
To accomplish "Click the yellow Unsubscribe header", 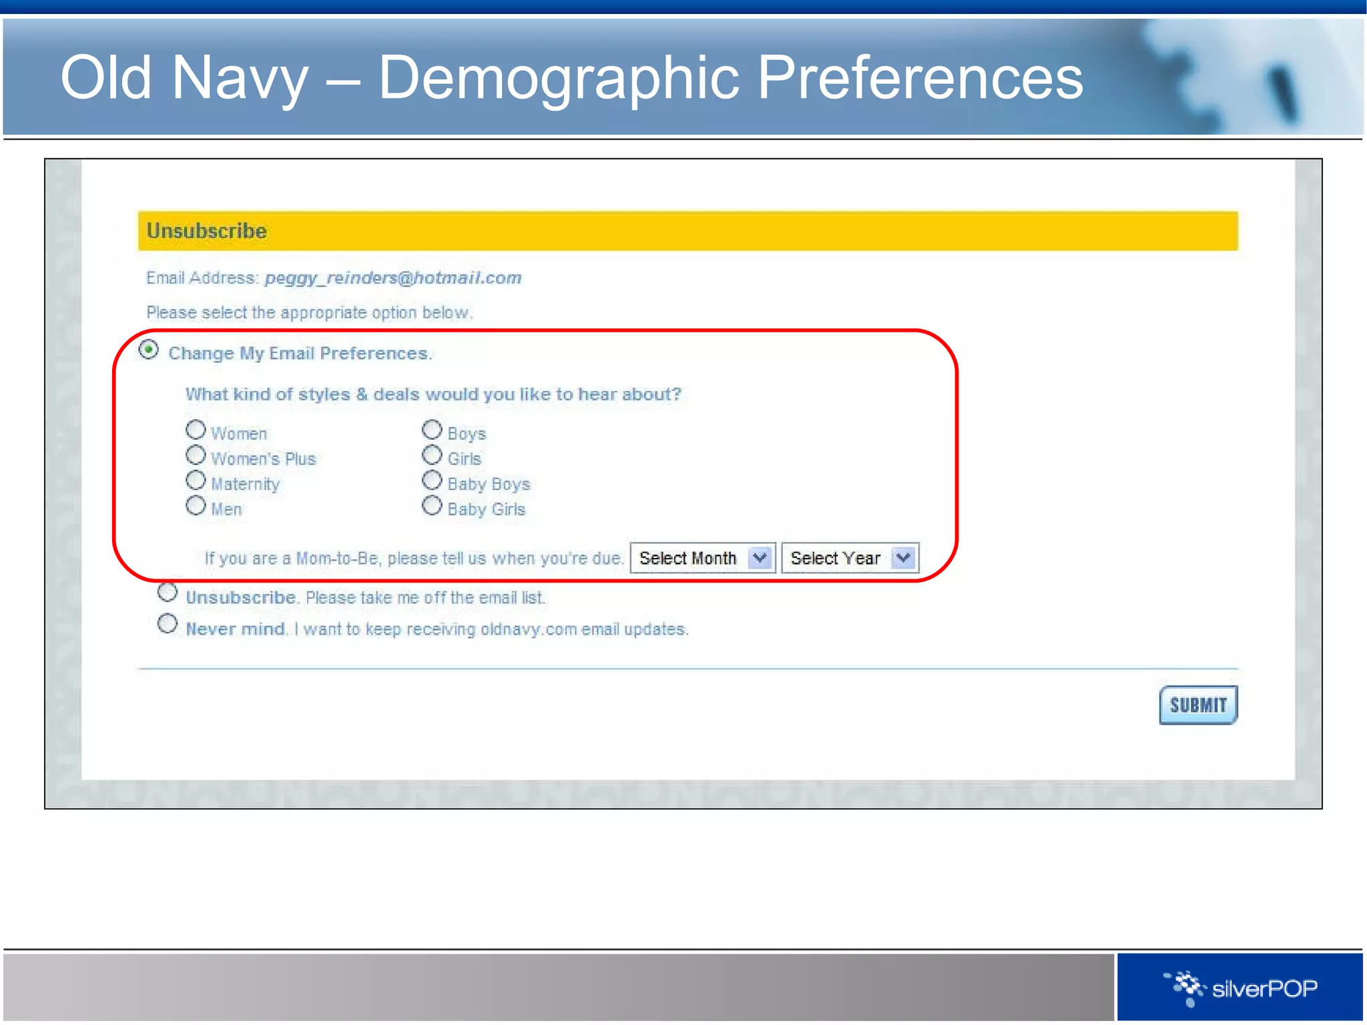I will 688,231.
